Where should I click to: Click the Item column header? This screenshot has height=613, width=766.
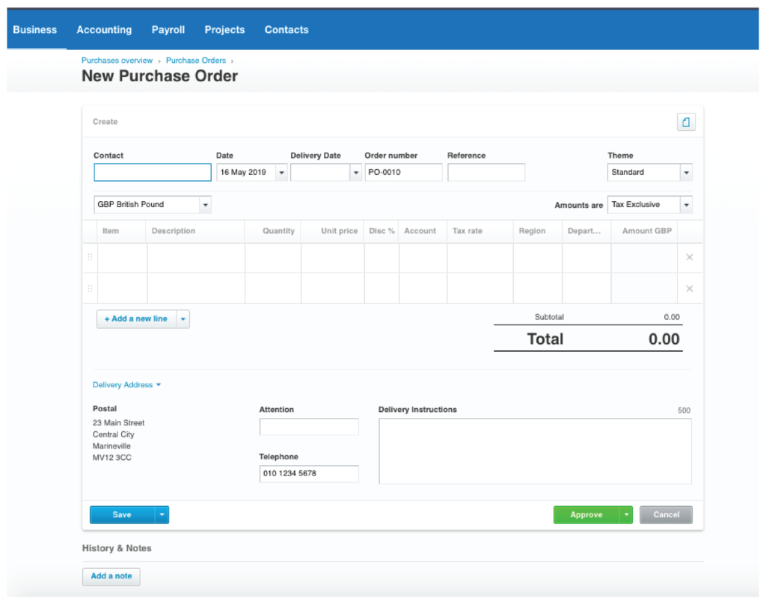click(x=111, y=231)
